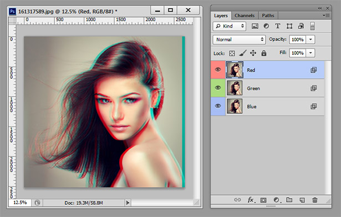Click the shape layer filter icon
The image size is (341, 217).
pyautogui.click(x=289, y=26)
